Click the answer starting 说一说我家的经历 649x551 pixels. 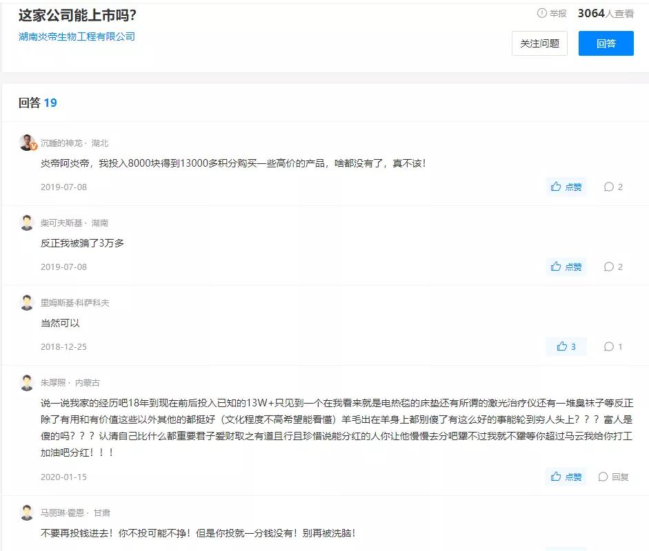point(337,428)
